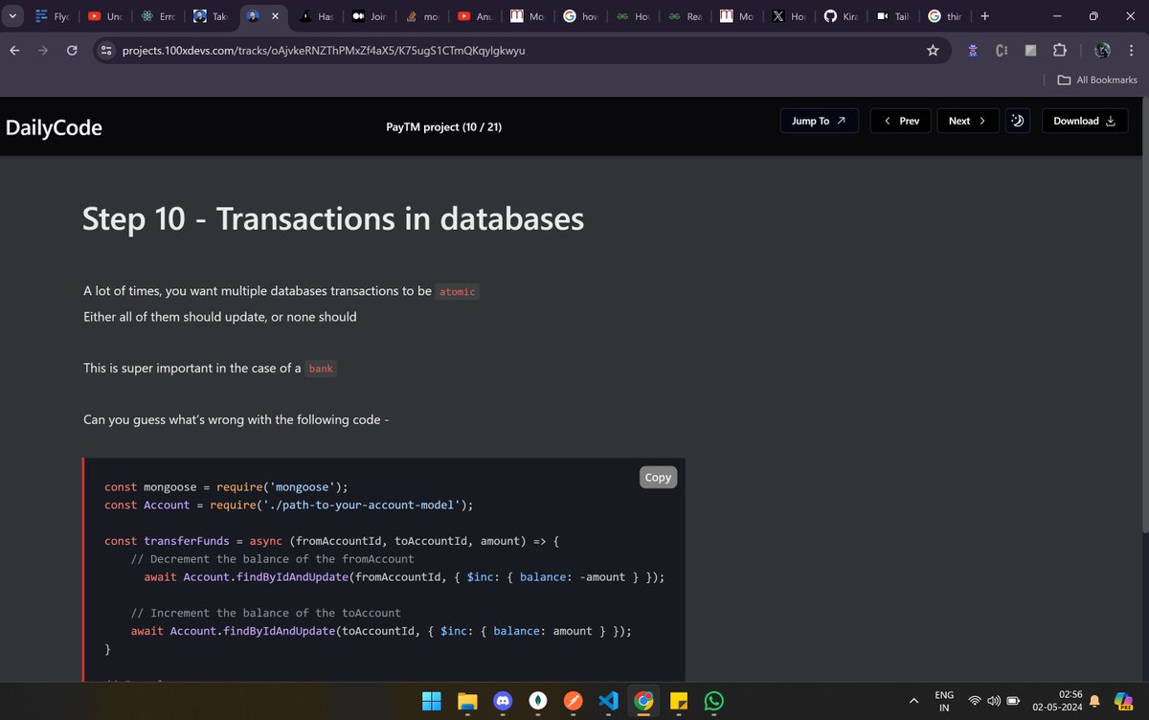Click the Download button
The image size is (1149, 720).
pyautogui.click(x=1085, y=121)
